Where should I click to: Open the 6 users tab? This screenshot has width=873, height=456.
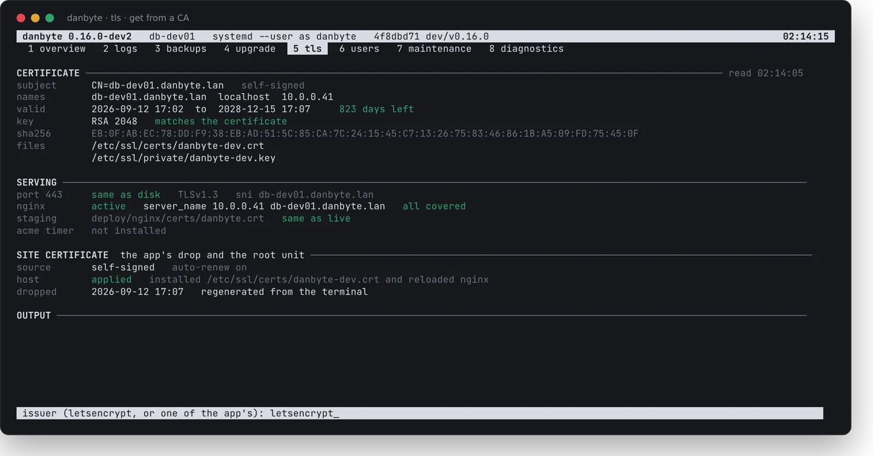(359, 49)
